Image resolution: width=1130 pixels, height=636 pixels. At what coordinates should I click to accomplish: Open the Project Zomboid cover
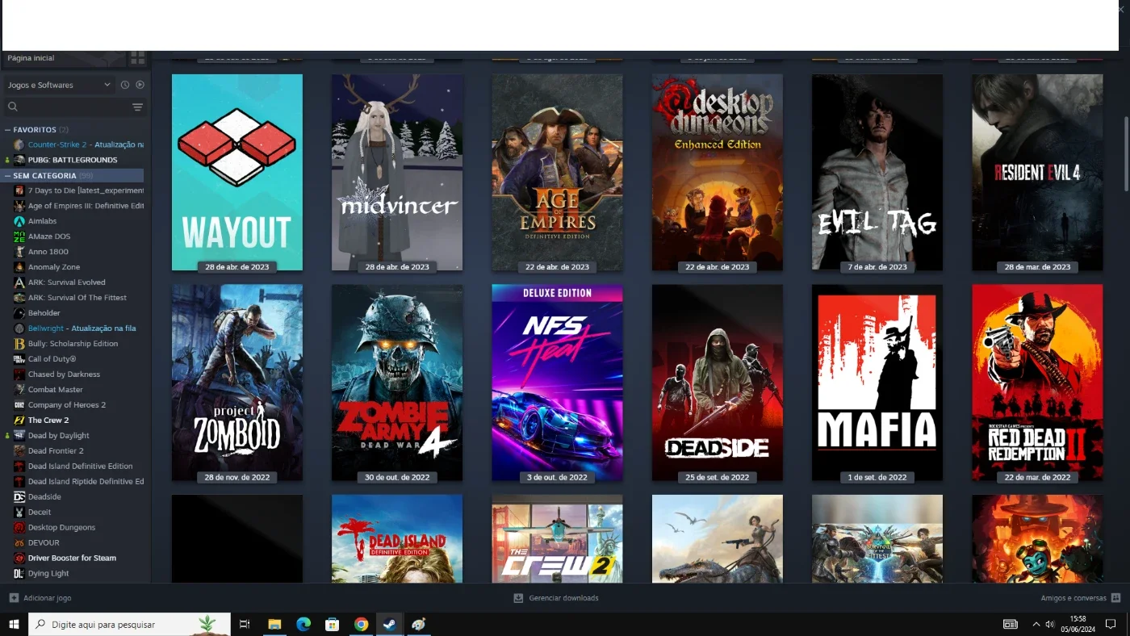tap(237, 383)
